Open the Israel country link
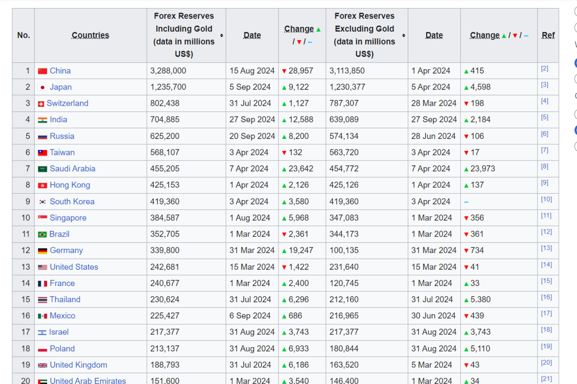 (x=58, y=332)
